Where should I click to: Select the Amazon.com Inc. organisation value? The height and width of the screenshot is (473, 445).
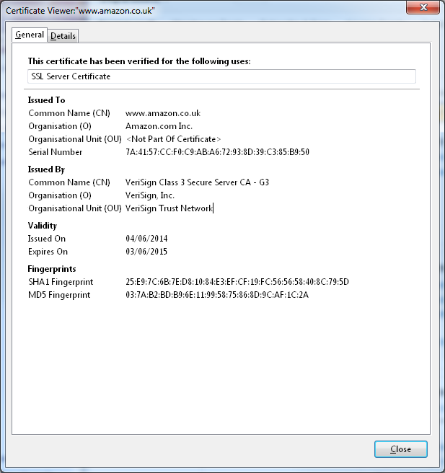[159, 126]
